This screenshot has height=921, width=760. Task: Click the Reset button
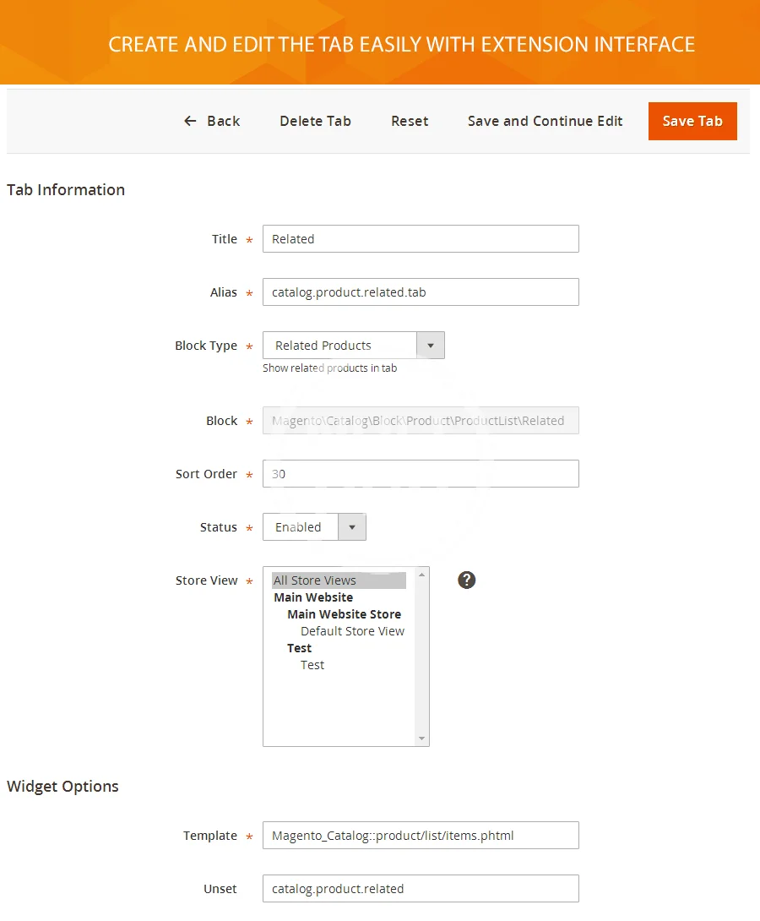410,121
